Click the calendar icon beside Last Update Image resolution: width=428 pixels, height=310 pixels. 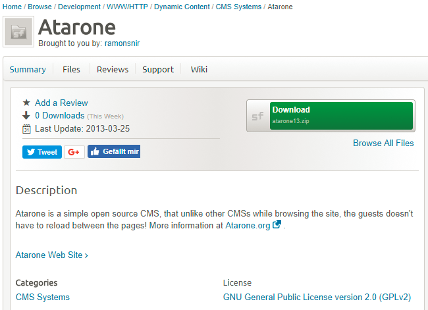pos(26,129)
